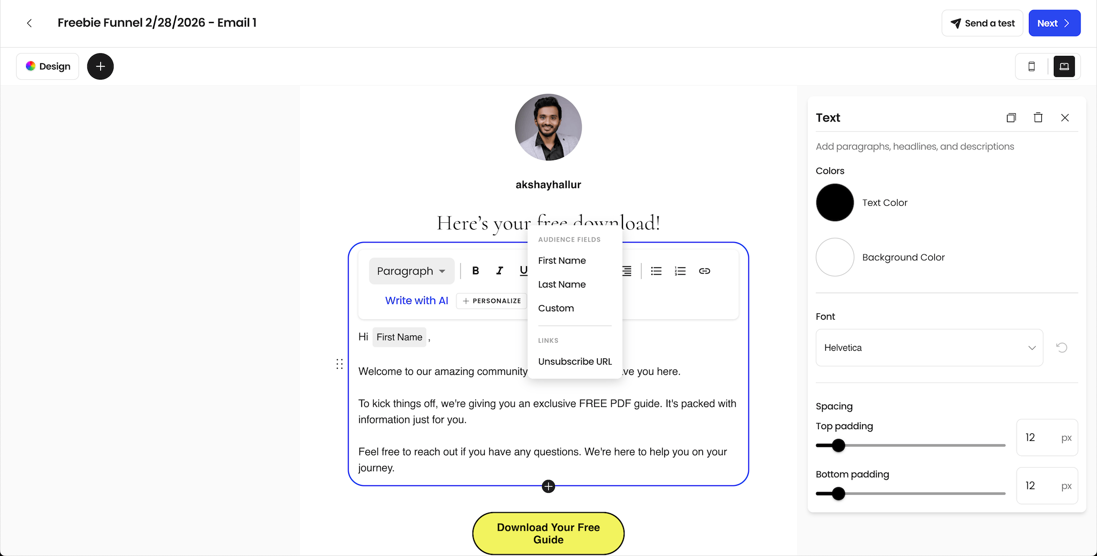This screenshot has width=1097, height=556.
Task: Click the Write with AI link
Action: click(416, 300)
